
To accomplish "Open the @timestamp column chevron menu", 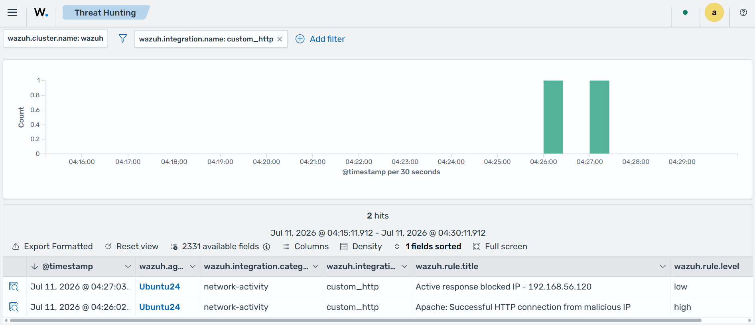I will (128, 266).
